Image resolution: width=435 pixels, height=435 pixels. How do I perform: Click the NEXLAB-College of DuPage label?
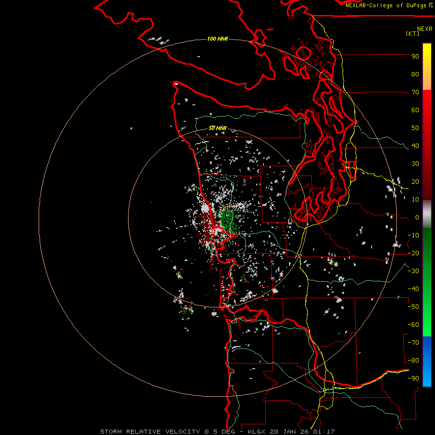[x=386, y=5]
